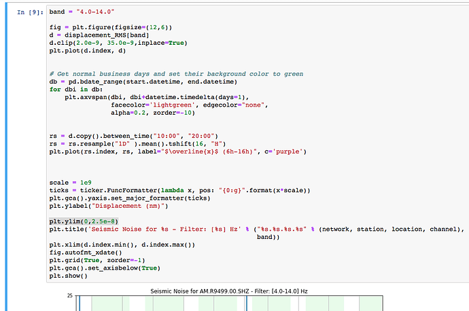The width and height of the screenshot is (469, 311).
Task: Click the d = displacement_RMS[band] line
Action: point(99,35)
